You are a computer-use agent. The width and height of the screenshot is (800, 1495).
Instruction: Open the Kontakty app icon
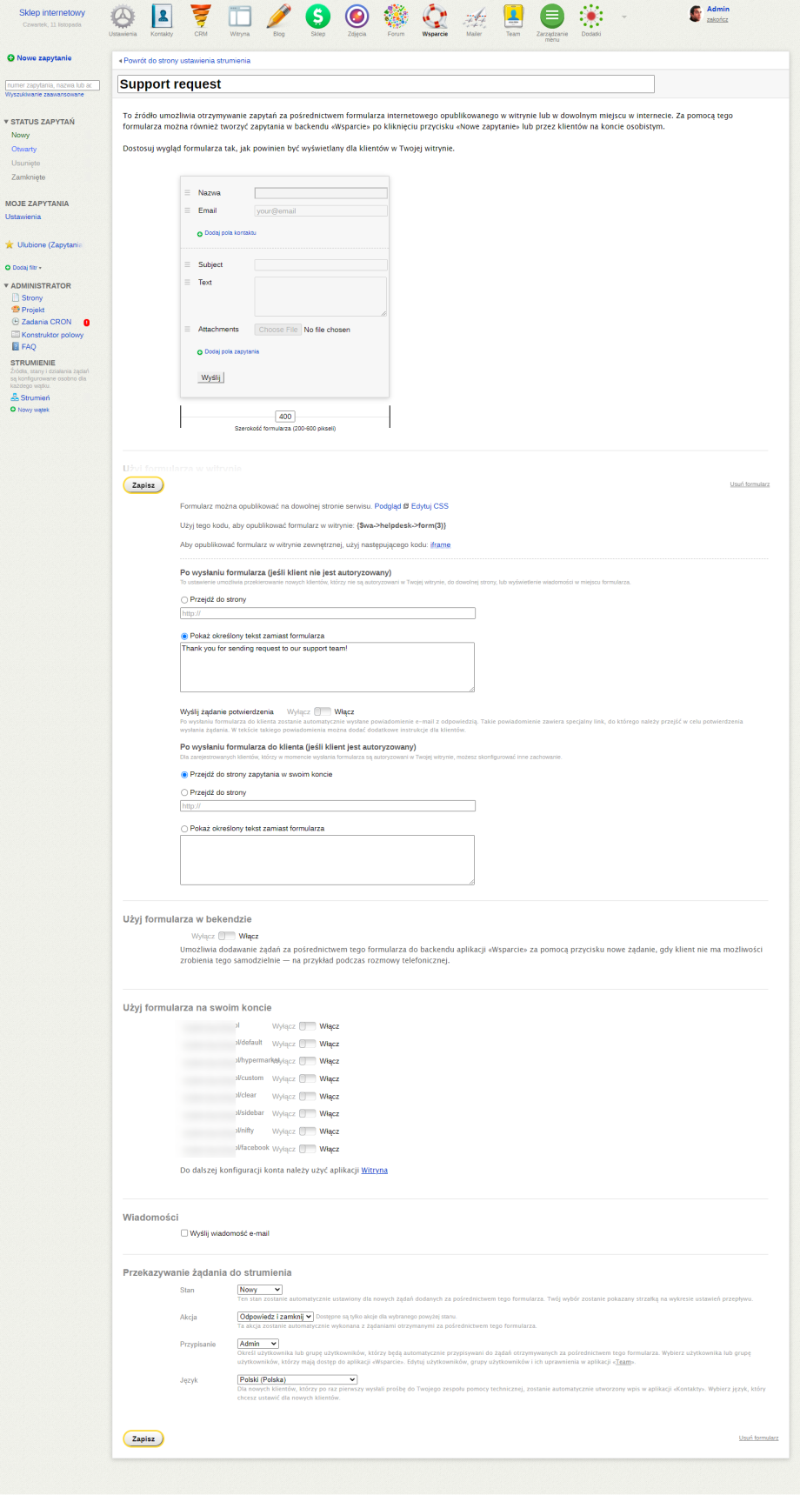tap(162, 17)
